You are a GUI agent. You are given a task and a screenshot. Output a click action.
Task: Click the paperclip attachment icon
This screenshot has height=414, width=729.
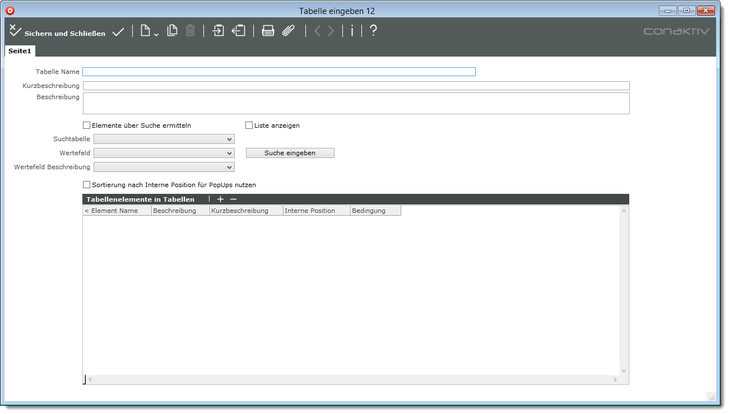click(288, 31)
